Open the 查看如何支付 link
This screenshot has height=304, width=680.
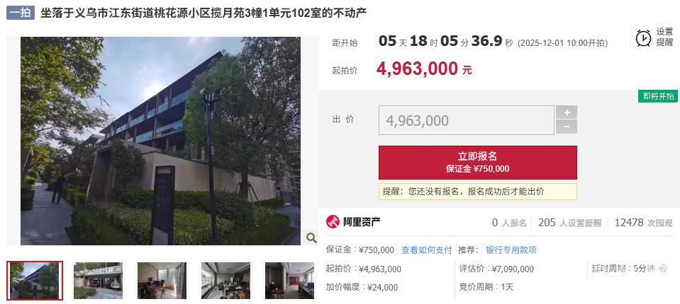[x=426, y=250]
